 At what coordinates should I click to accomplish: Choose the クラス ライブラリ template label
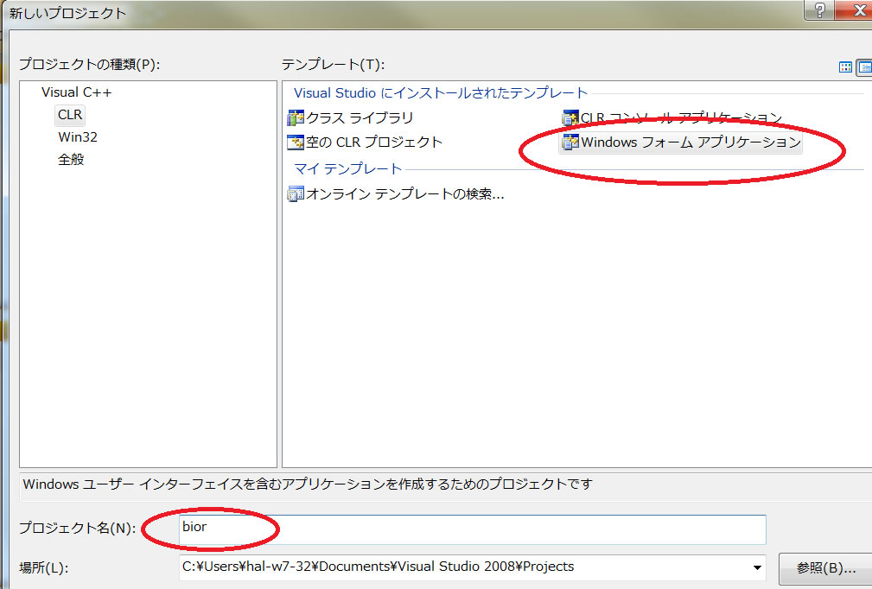360,117
